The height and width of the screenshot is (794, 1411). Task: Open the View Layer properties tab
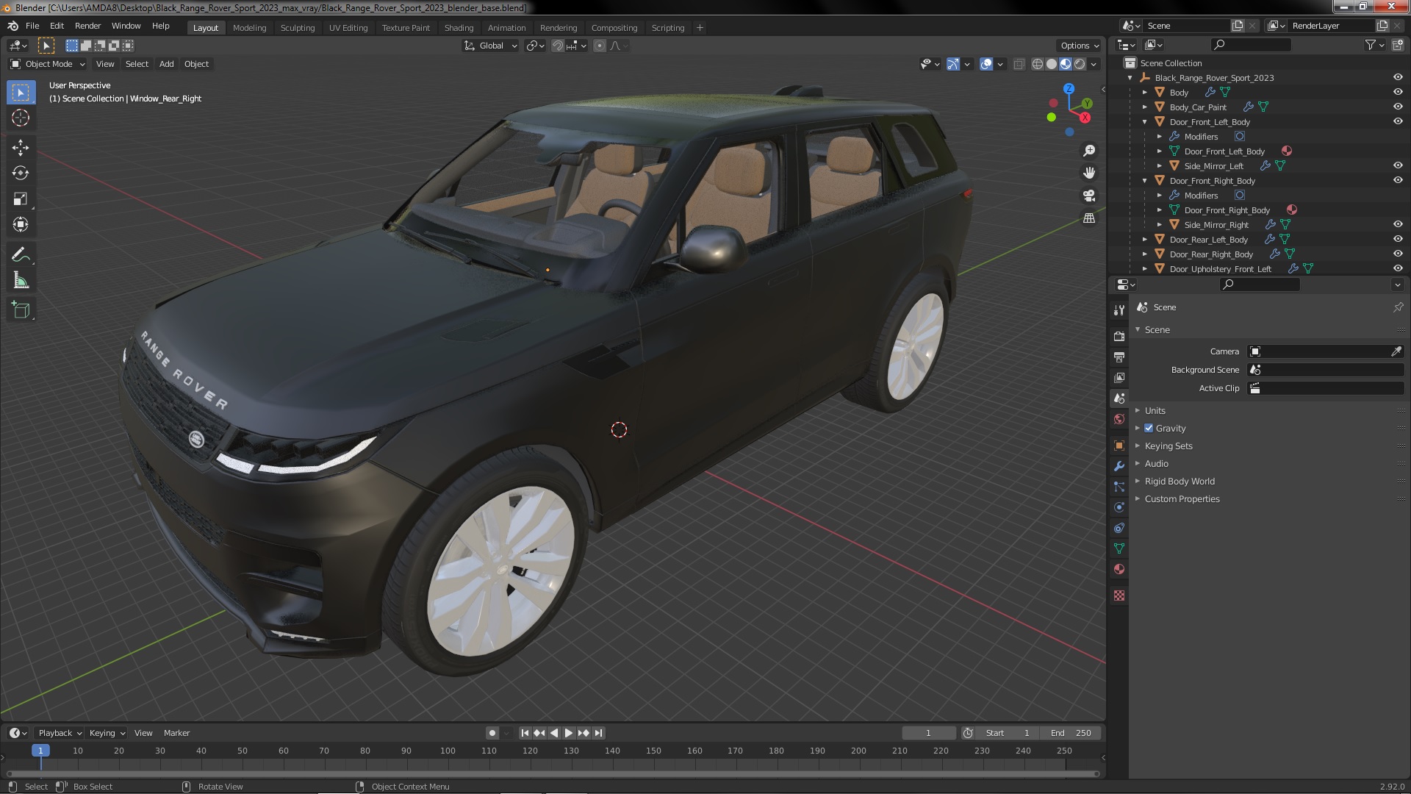1119,377
